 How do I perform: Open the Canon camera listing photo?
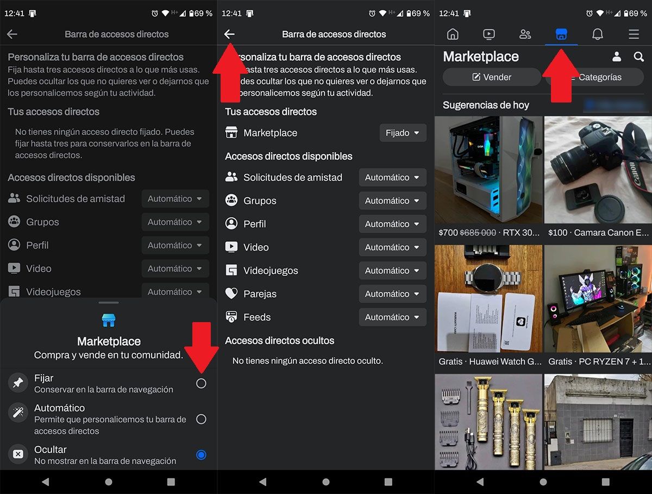[598, 169]
